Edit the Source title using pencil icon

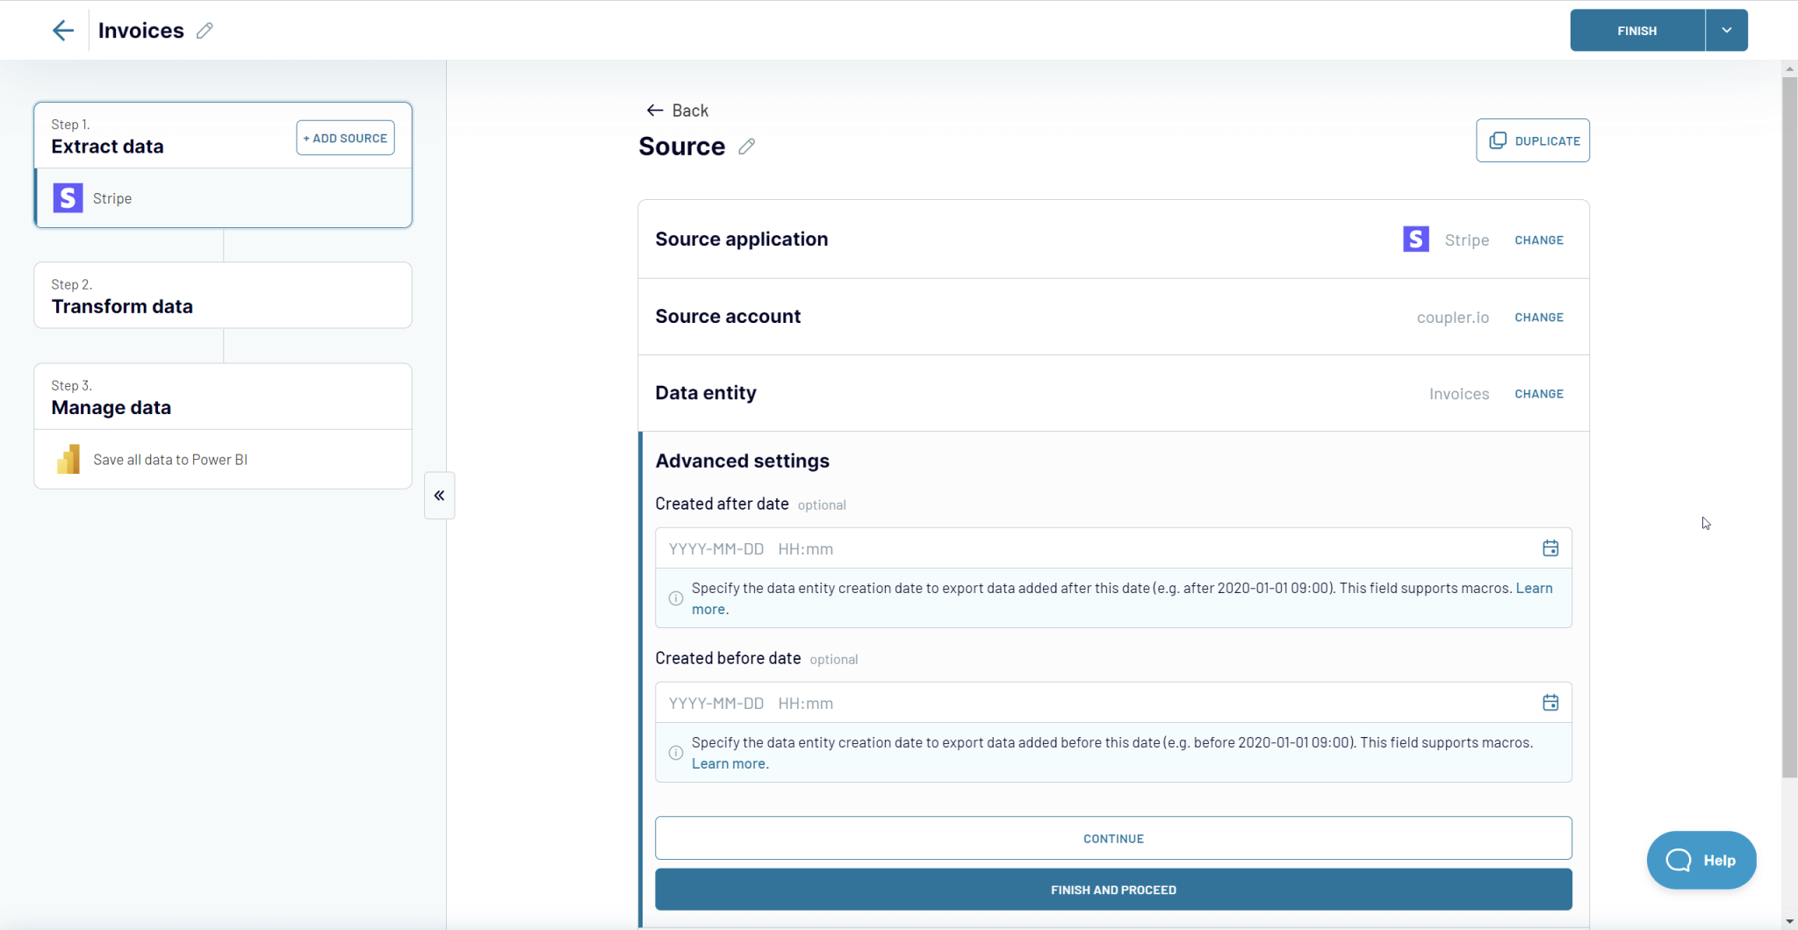coord(745,147)
